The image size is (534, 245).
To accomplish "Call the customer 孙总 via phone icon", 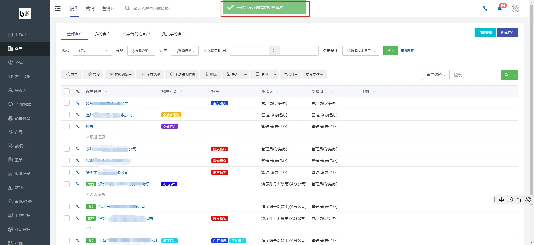I will point(78,126).
